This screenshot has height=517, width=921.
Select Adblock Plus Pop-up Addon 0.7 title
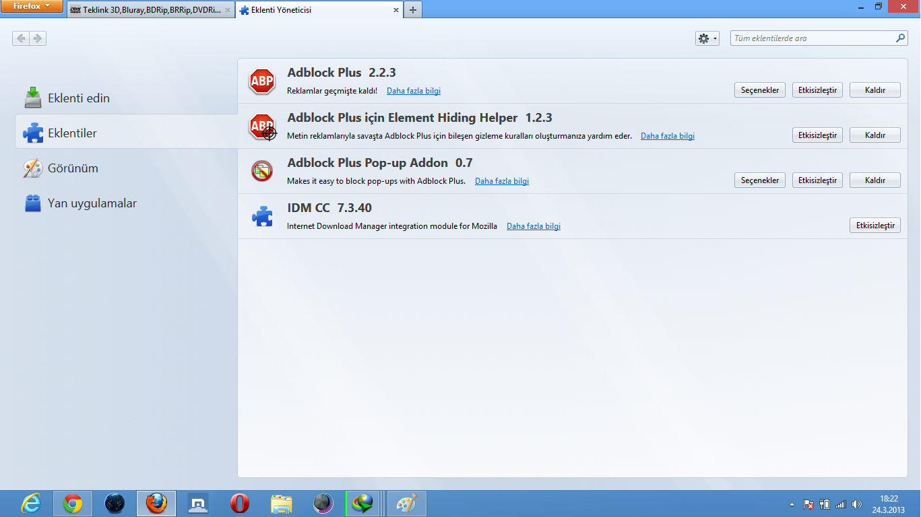click(x=380, y=163)
